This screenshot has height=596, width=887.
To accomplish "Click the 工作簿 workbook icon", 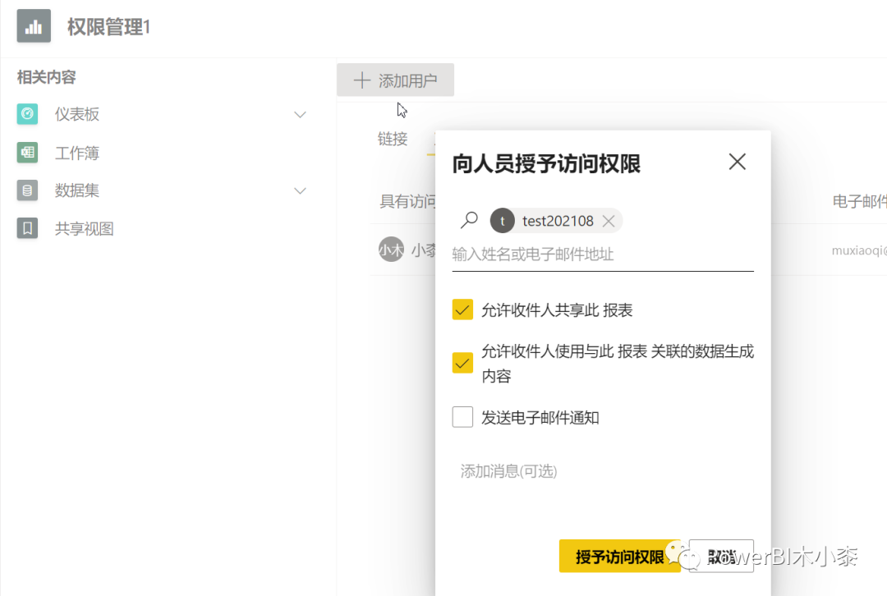I will [27, 152].
